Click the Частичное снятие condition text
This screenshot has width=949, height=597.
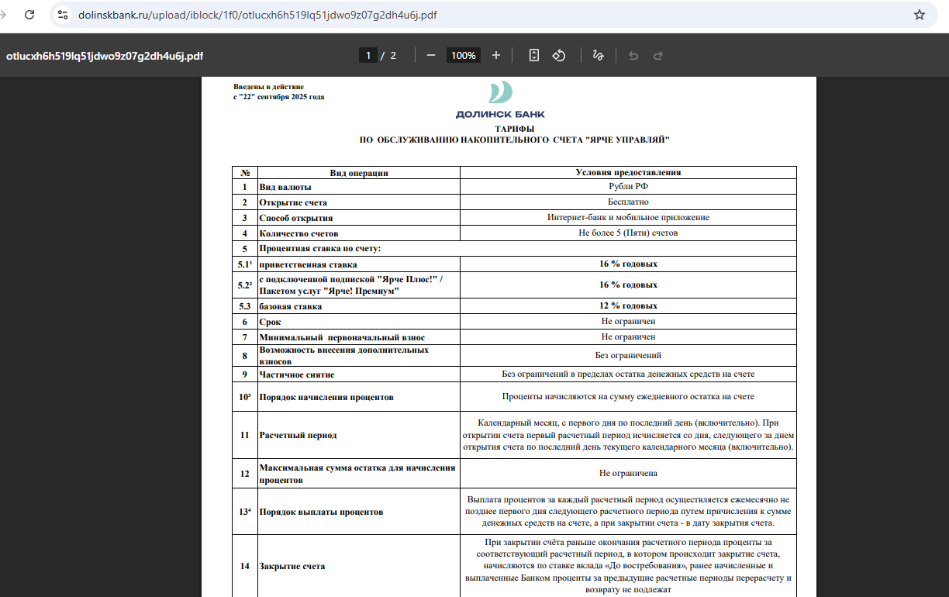click(x=628, y=374)
